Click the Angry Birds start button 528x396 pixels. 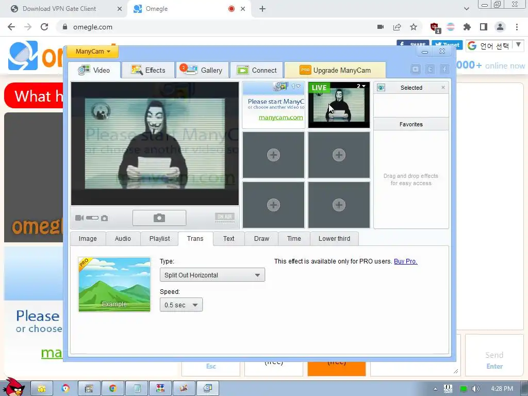pyautogui.click(x=14, y=387)
